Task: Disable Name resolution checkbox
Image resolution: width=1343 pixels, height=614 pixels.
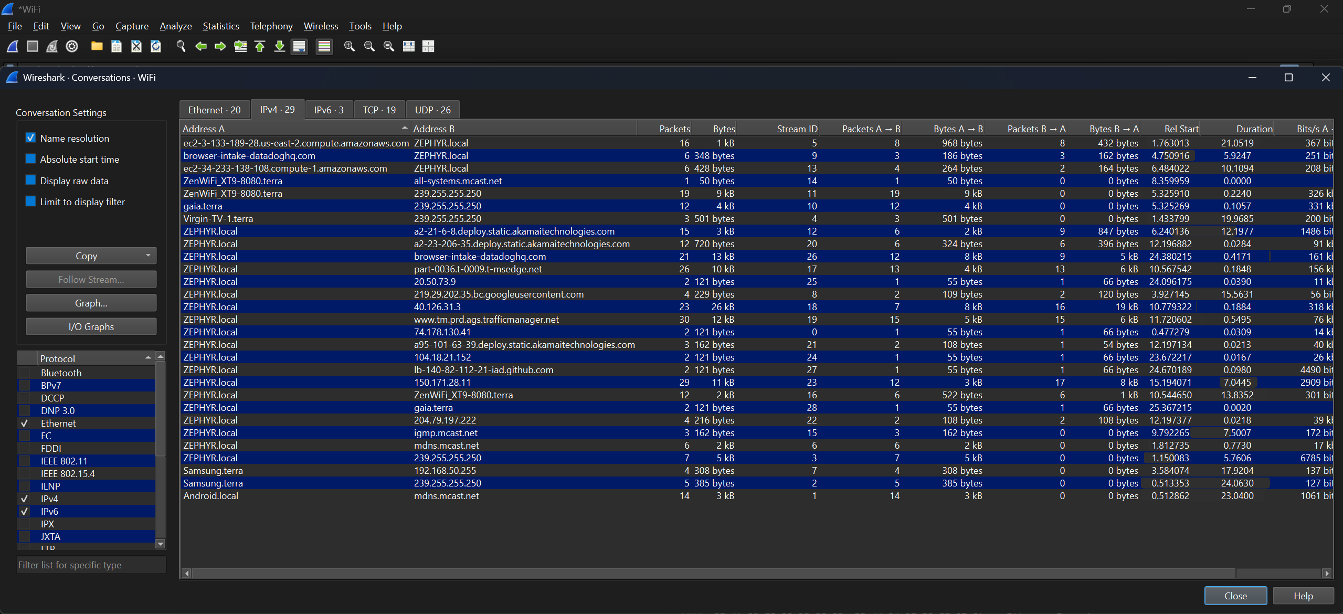Action: pos(31,138)
